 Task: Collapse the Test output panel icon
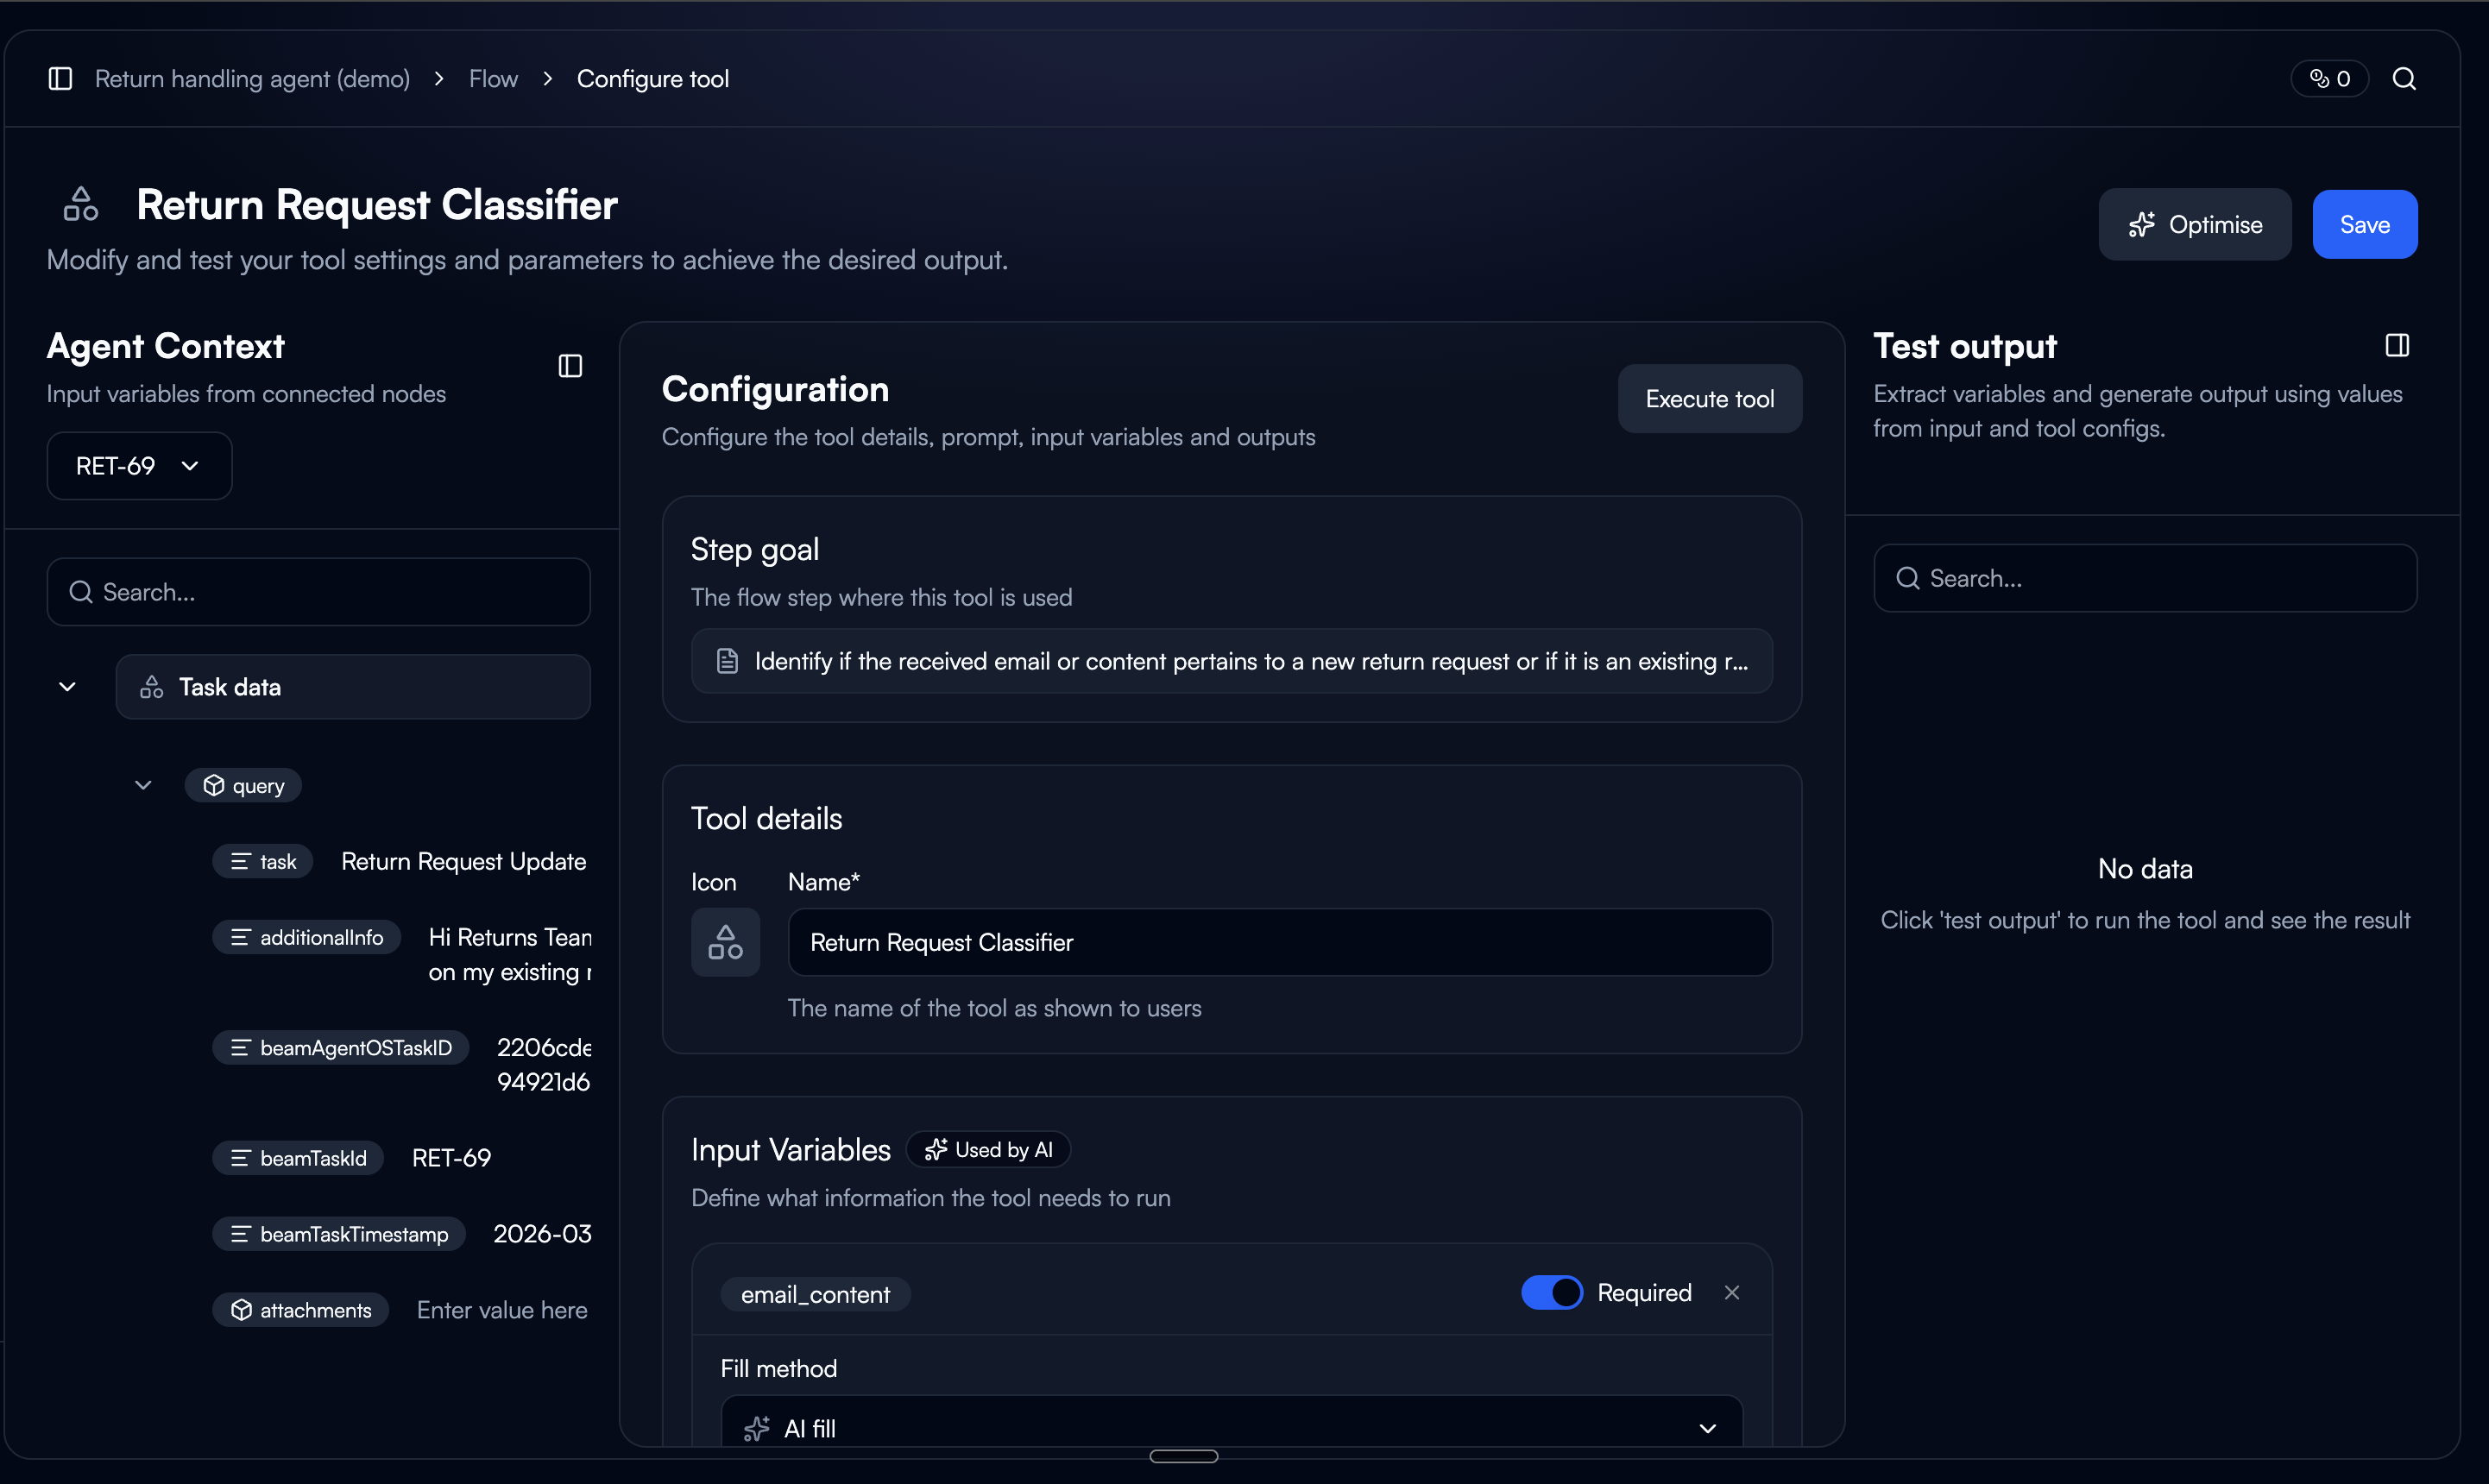[x=2397, y=346]
